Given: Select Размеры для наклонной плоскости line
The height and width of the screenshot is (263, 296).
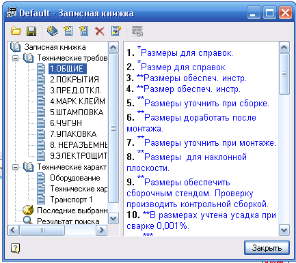Looking at the screenshot, I should point(187,162).
